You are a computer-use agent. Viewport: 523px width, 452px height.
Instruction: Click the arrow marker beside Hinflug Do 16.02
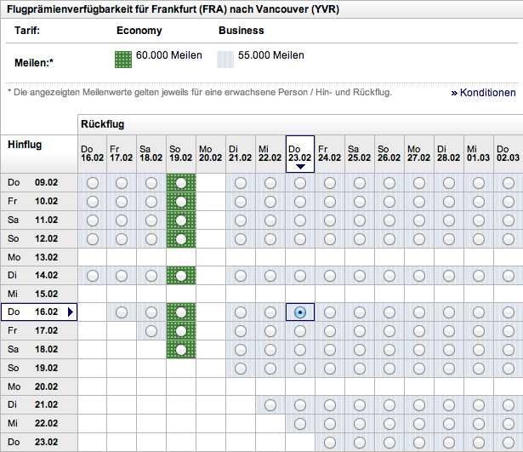click(71, 312)
